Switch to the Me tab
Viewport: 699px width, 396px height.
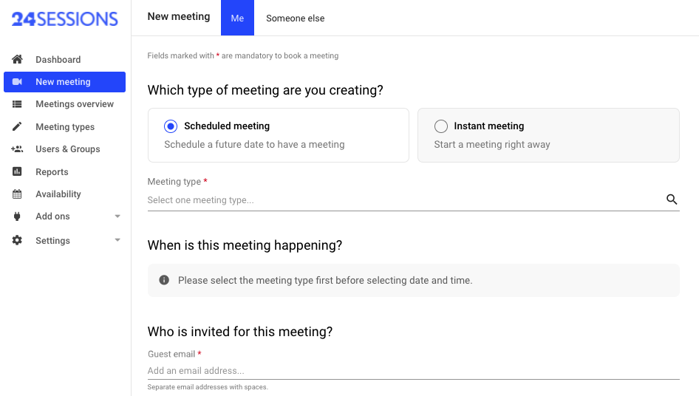point(237,18)
